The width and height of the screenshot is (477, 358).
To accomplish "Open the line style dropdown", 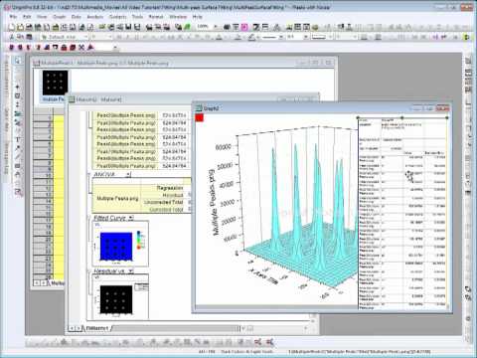I will click(x=281, y=37).
